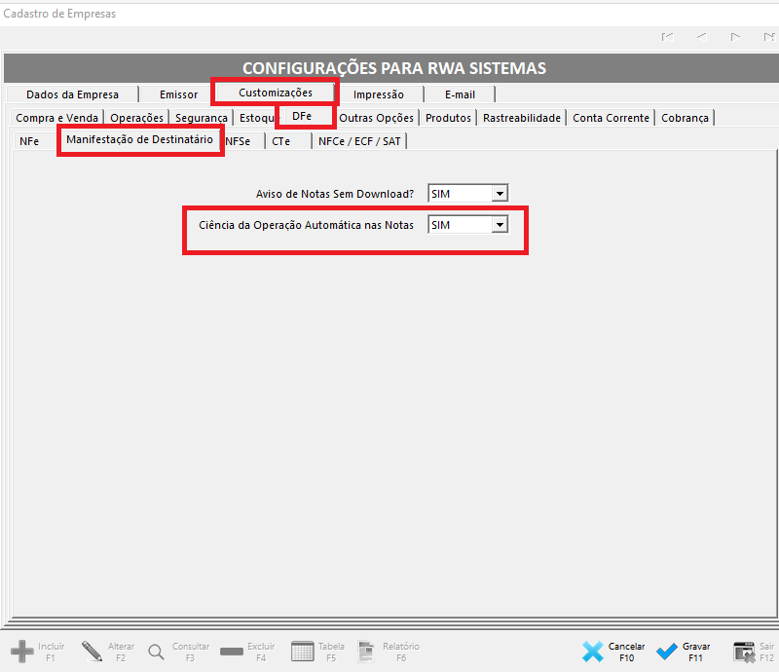Open the Conta Corrente tab
The image size is (779, 672).
coord(612,118)
